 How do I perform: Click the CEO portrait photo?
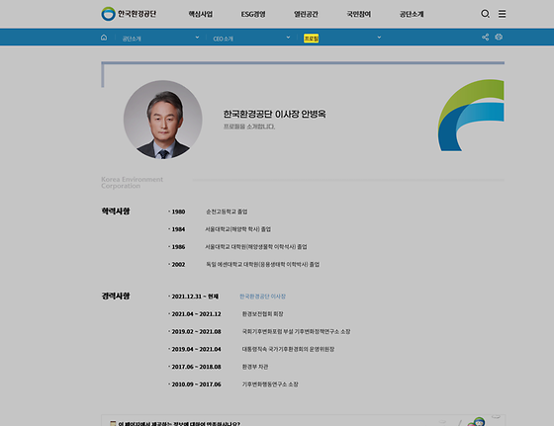point(163,120)
